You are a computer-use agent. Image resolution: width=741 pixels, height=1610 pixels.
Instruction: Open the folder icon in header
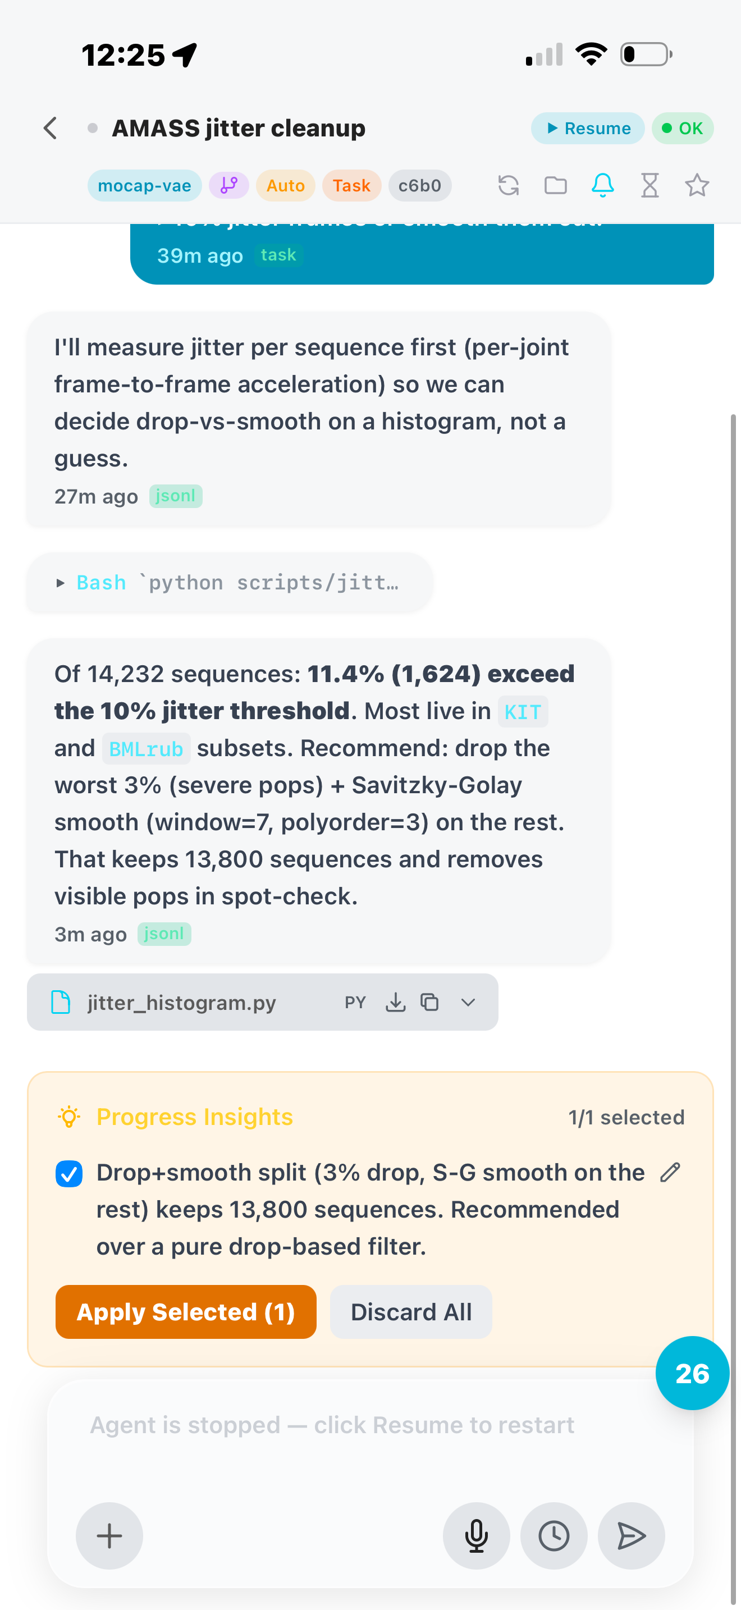pos(555,186)
